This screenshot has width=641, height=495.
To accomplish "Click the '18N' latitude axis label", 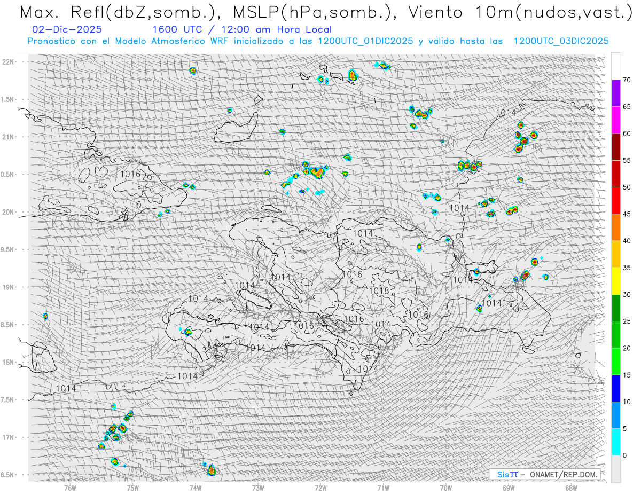I will 8,362.
